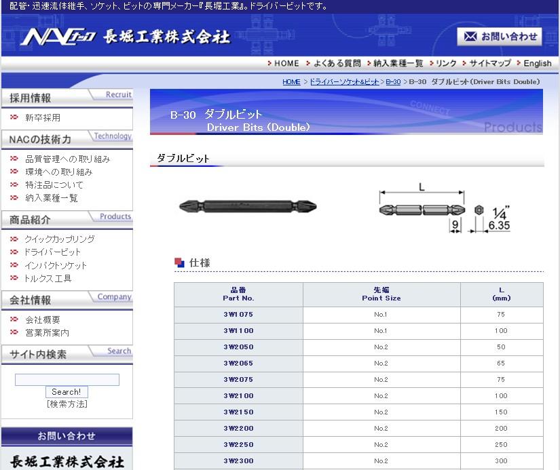
Task: Select part number 3W2050 cell
Action: point(238,347)
